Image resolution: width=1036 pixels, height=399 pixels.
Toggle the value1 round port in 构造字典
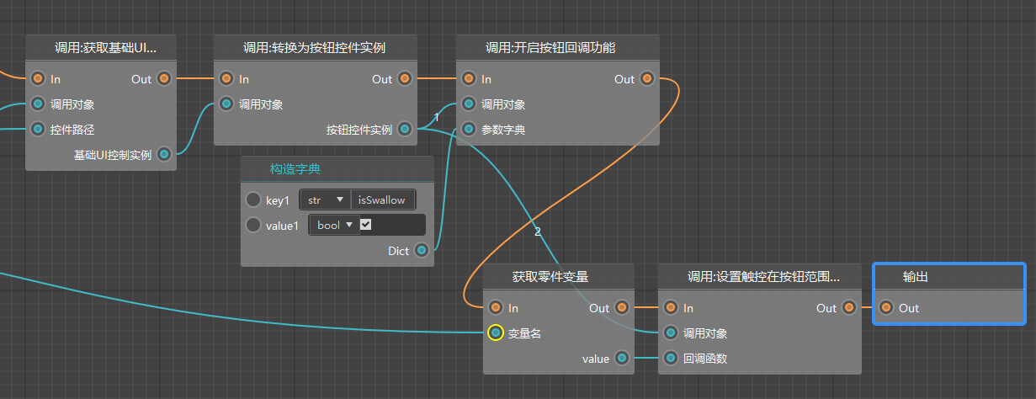click(x=253, y=226)
